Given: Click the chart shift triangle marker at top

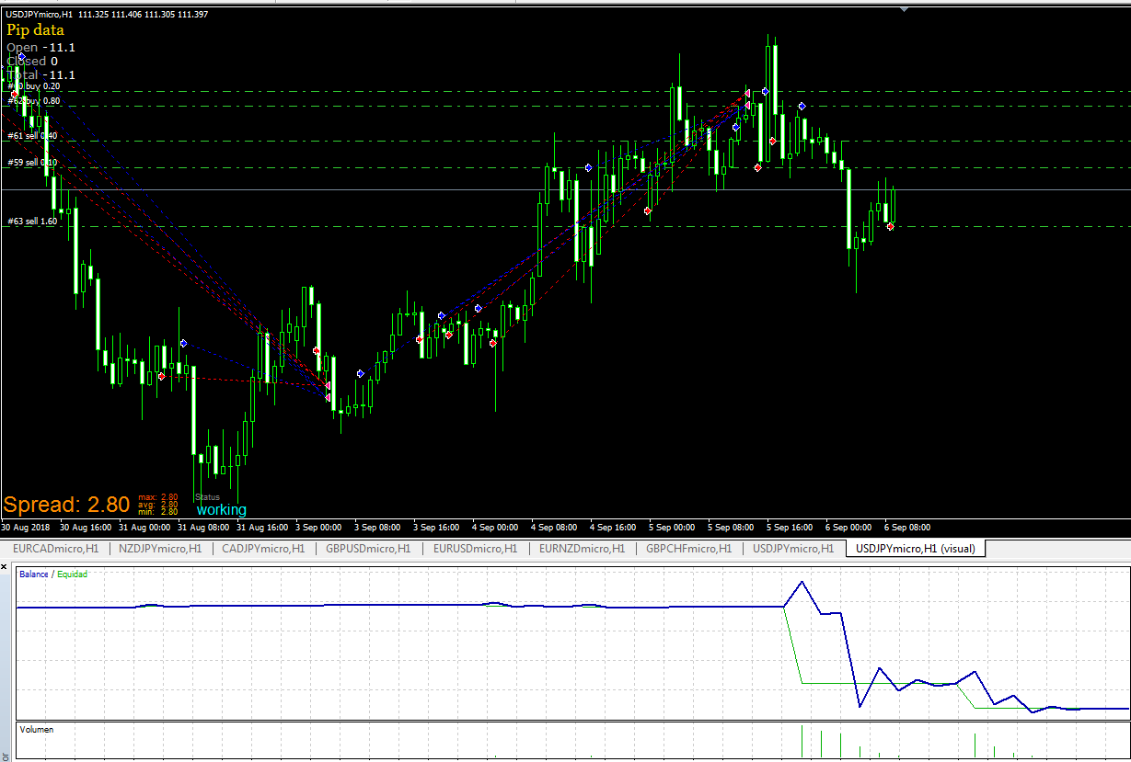Looking at the screenshot, I should (x=904, y=10).
